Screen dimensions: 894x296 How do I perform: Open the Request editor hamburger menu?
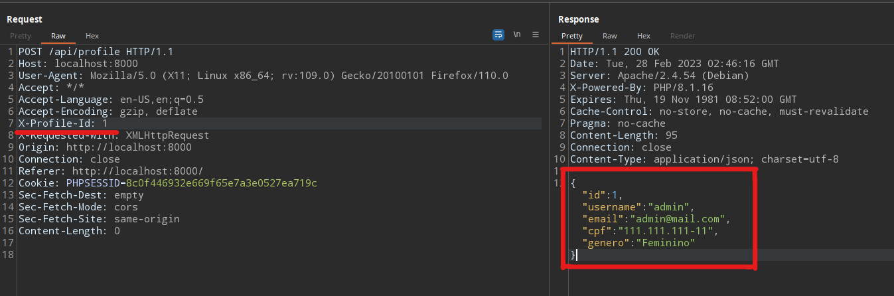point(536,35)
